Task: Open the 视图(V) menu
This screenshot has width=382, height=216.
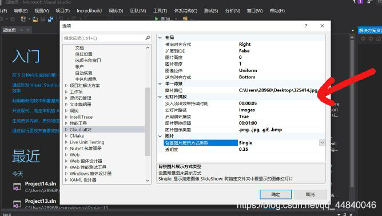Action: (x=41, y=11)
